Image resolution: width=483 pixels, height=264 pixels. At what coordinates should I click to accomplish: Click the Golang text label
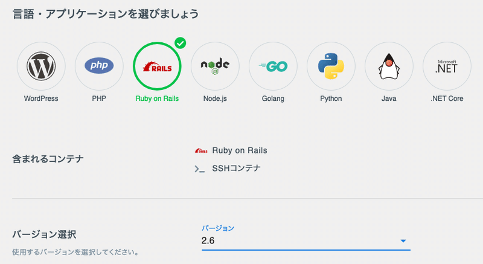point(273,98)
